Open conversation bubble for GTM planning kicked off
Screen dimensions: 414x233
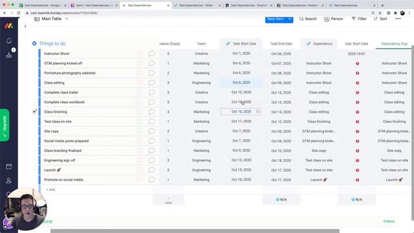click(x=151, y=63)
